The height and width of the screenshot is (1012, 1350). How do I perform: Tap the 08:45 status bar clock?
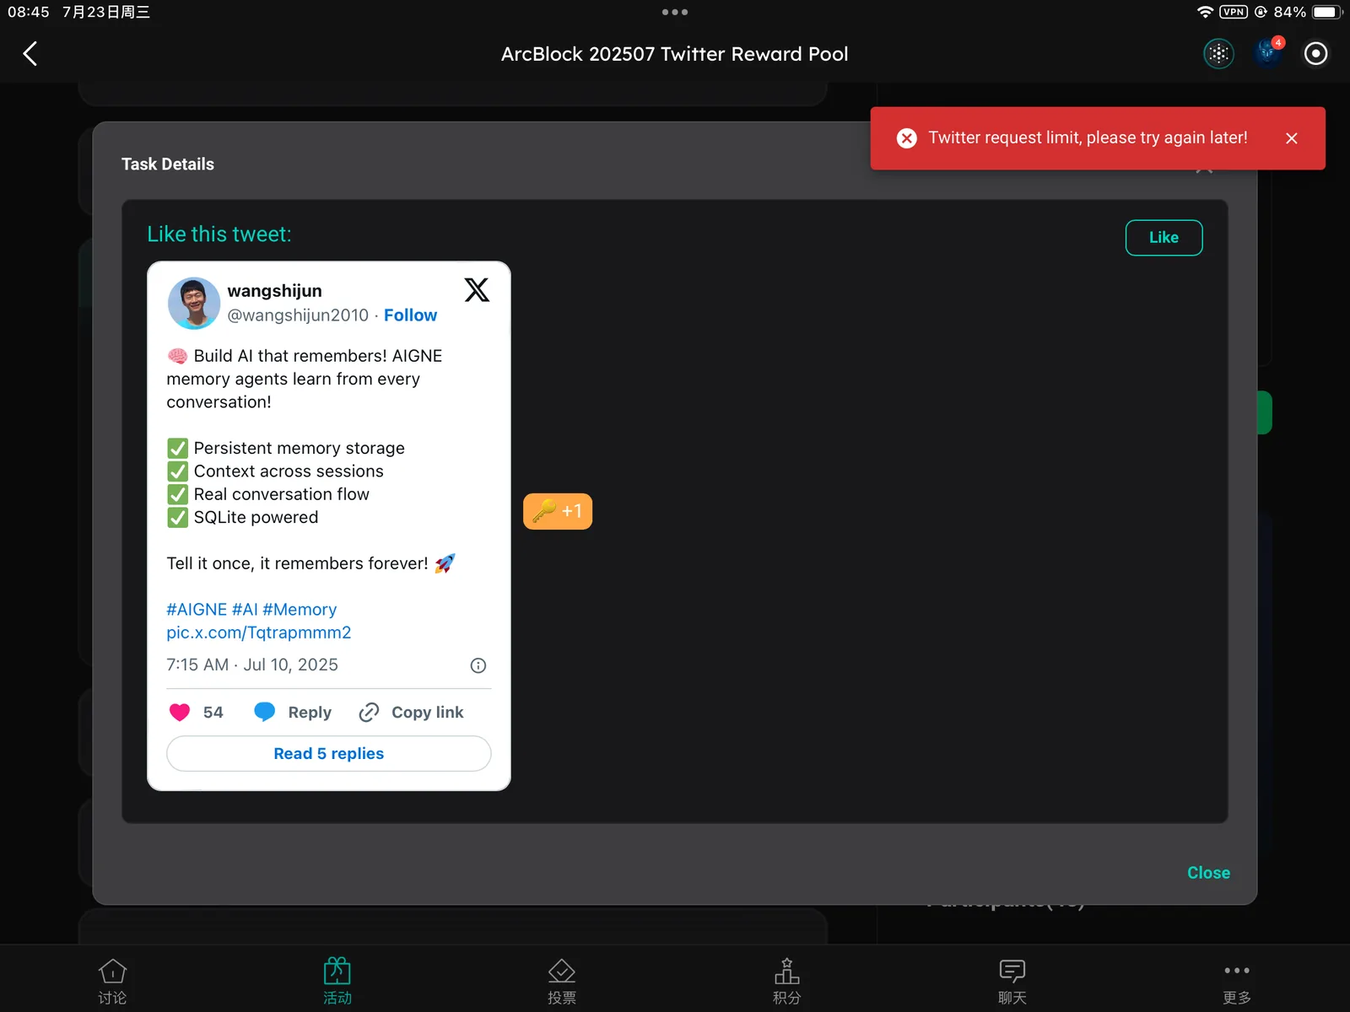click(29, 12)
